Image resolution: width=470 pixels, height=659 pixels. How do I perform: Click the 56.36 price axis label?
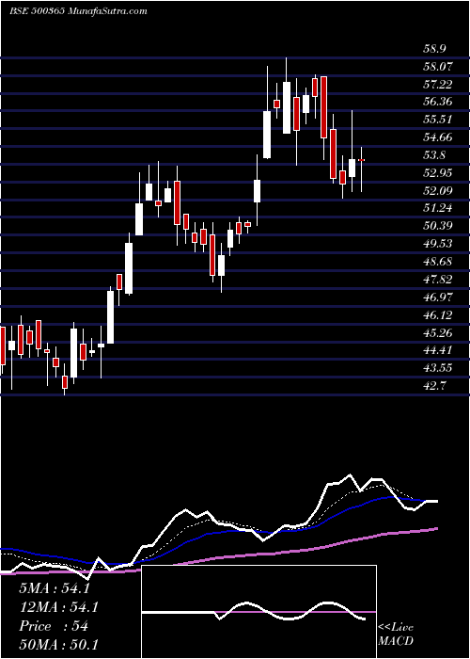437,102
